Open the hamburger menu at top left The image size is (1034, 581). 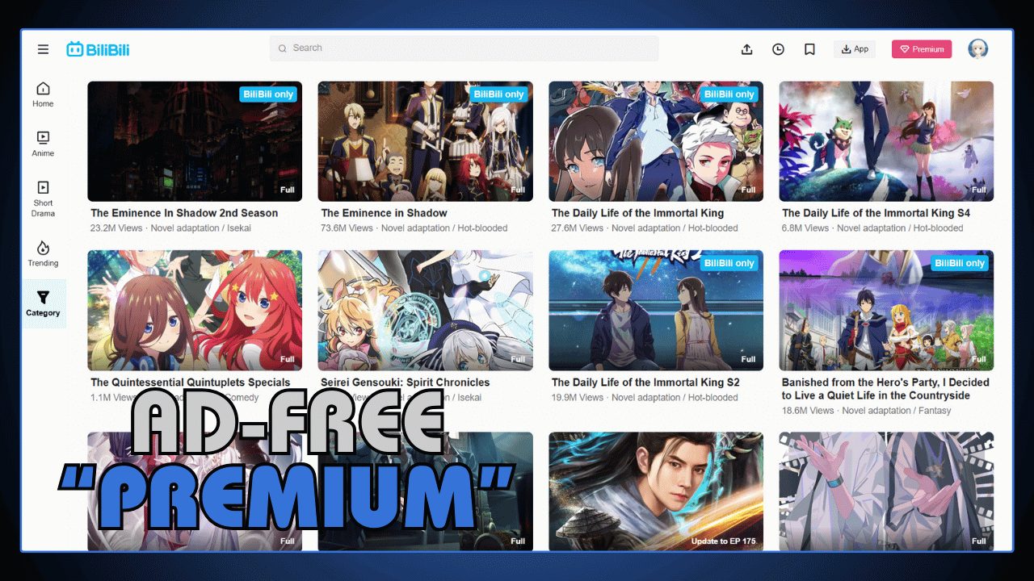coord(43,48)
